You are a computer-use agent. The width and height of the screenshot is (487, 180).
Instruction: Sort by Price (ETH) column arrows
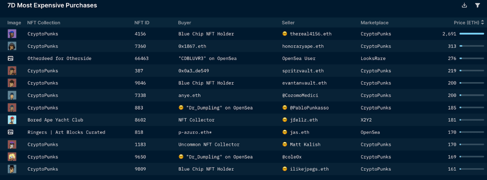pyautogui.click(x=482, y=23)
